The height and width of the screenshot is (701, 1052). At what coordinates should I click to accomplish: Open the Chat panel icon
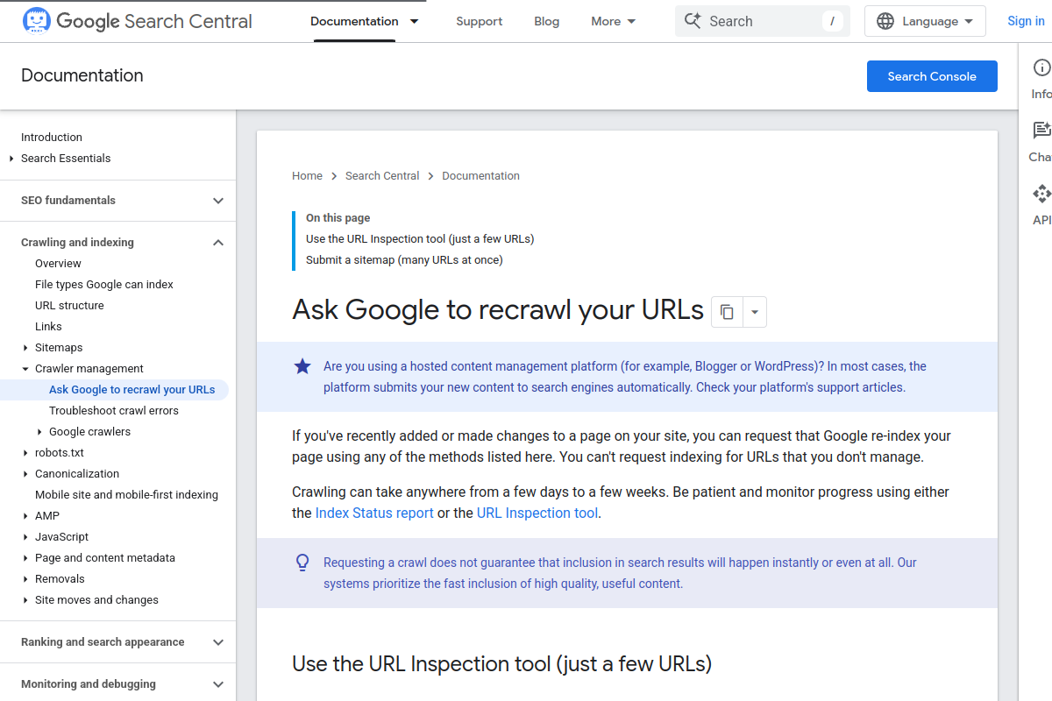tap(1041, 131)
